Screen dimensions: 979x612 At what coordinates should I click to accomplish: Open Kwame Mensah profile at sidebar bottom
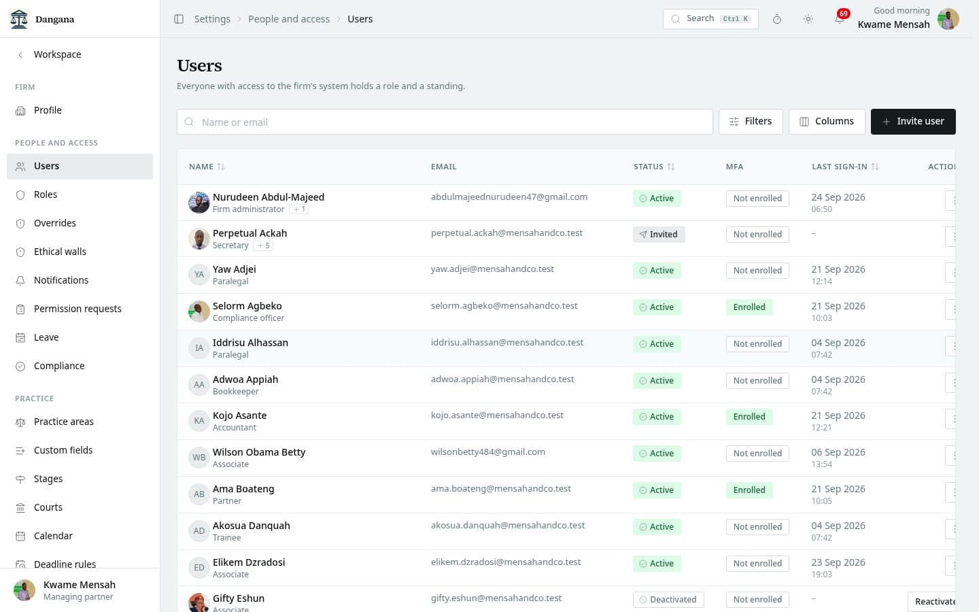click(x=80, y=590)
